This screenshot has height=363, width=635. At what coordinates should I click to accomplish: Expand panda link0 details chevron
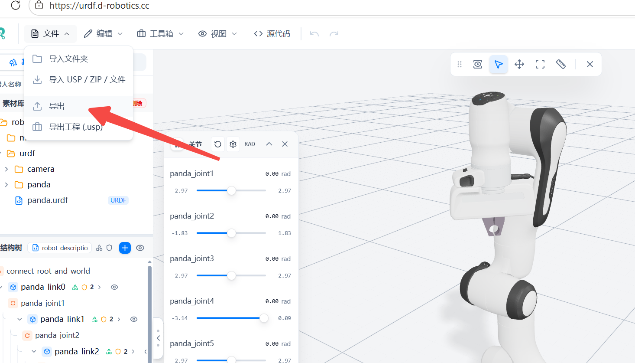point(100,287)
